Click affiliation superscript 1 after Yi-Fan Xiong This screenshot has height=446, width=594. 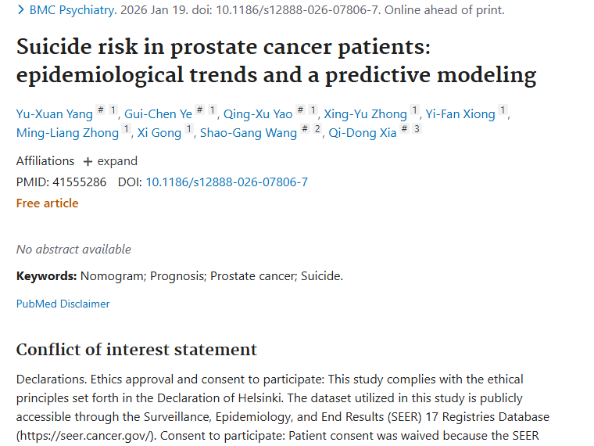point(503,110)
